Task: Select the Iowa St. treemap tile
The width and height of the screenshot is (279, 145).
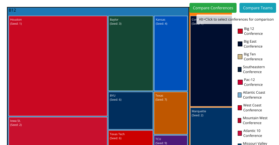Action: tap(58, 130)
